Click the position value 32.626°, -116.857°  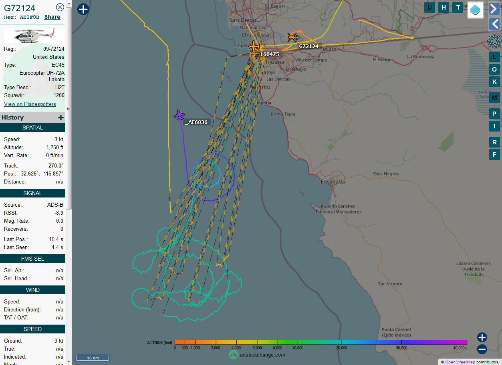coord(42,174)
